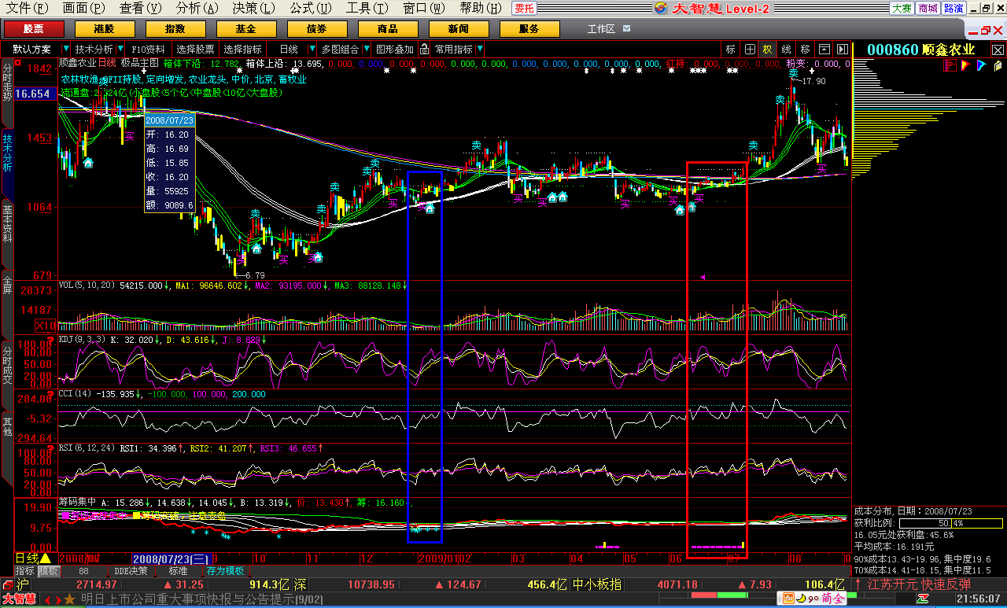The width and height of the screenshot is (1007, 608).
Task: Click the news headline 明日上市公司重大事项快报与公告提示
Action: click(186, 599)
